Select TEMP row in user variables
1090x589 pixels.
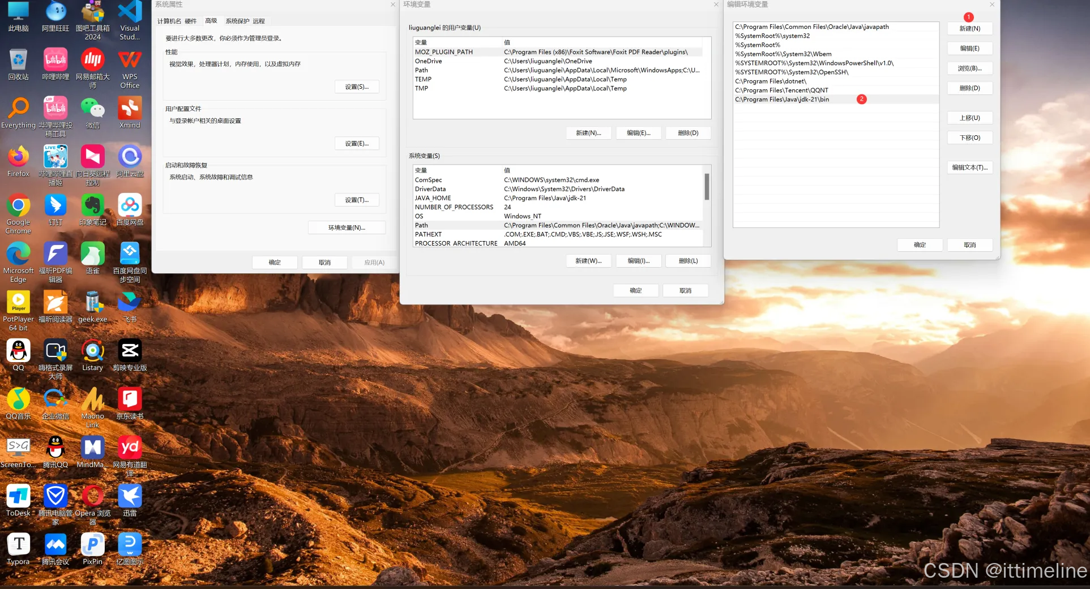558,79
